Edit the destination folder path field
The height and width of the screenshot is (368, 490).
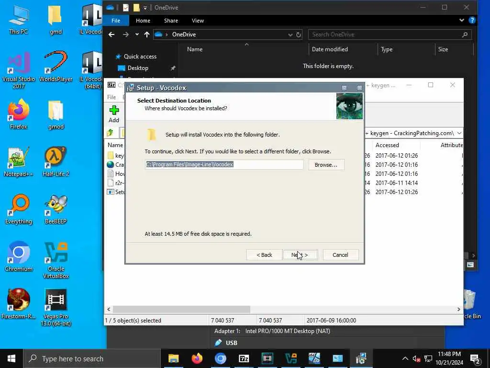pyautogui.click(x=224, y=164)
